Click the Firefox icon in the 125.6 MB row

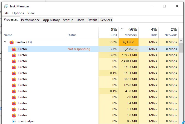14,85
